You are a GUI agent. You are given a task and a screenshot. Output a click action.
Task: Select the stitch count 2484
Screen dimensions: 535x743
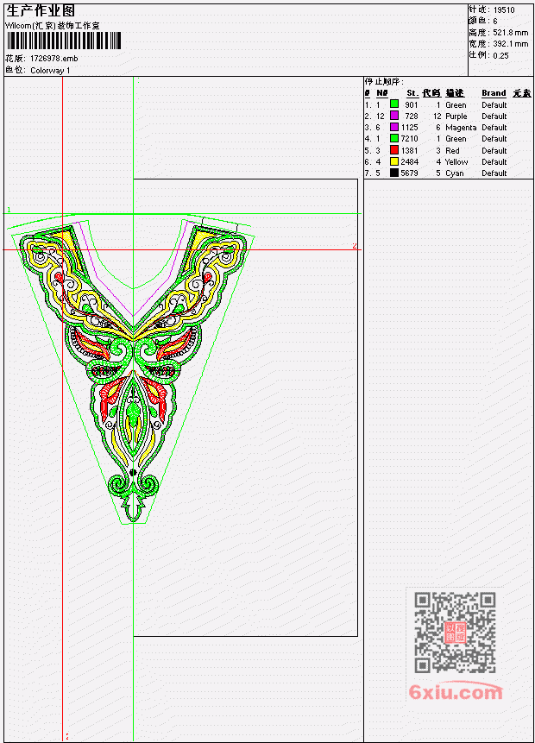coord(409,162)
